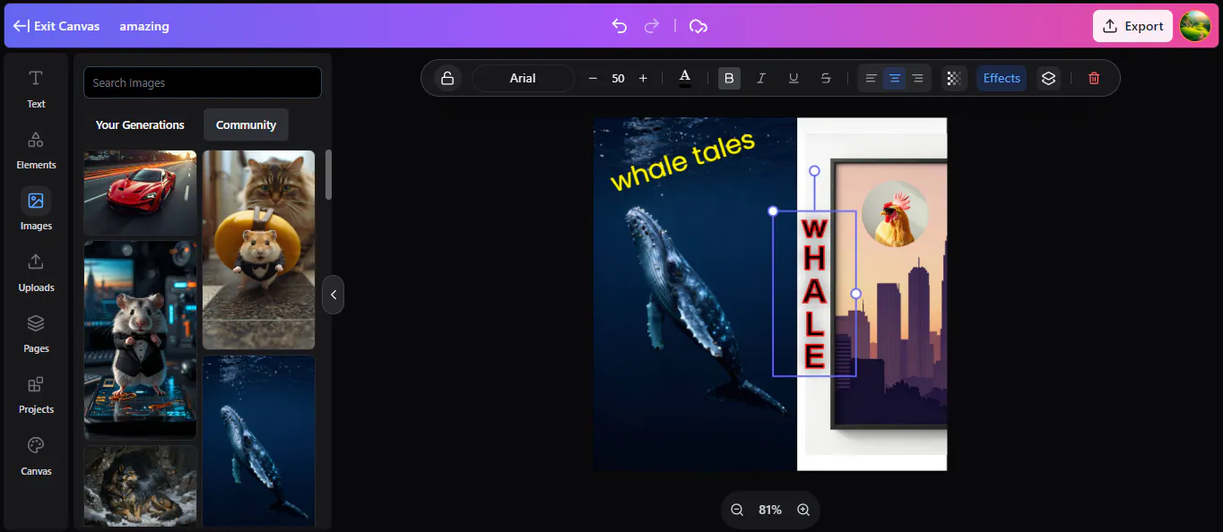Zoom in the canvas
Viewport: 1223px width, 532px height.
pos(803,510)
